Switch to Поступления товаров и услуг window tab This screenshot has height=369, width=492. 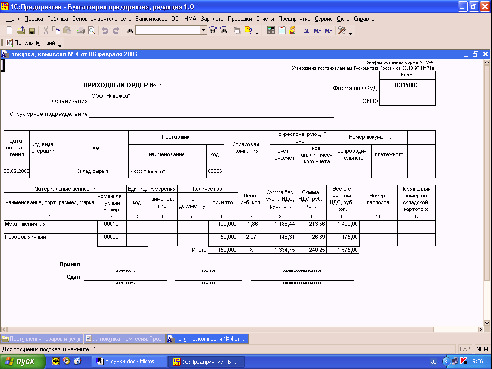(x=42, y=339)
